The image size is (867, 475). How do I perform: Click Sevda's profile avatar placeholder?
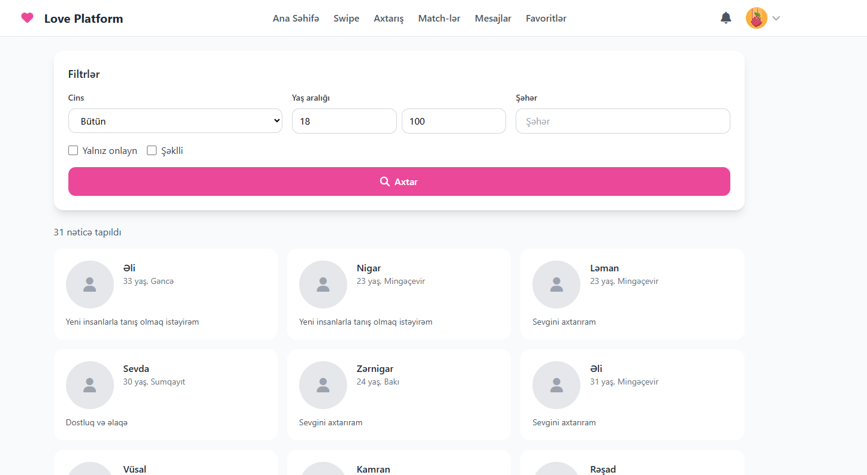click(x=89, y=385)
